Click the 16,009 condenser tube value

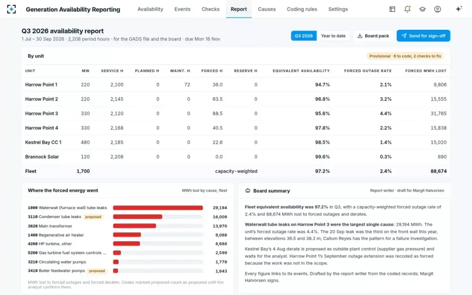coord(220,217)
